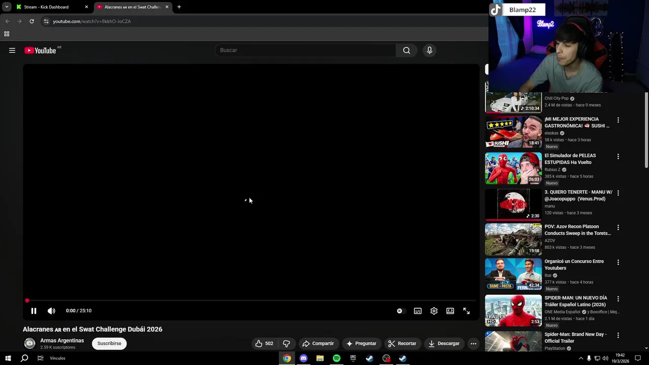Start voice search with microphone icon
The height and width of the screenshot is (365, 649).
[429, 50]
